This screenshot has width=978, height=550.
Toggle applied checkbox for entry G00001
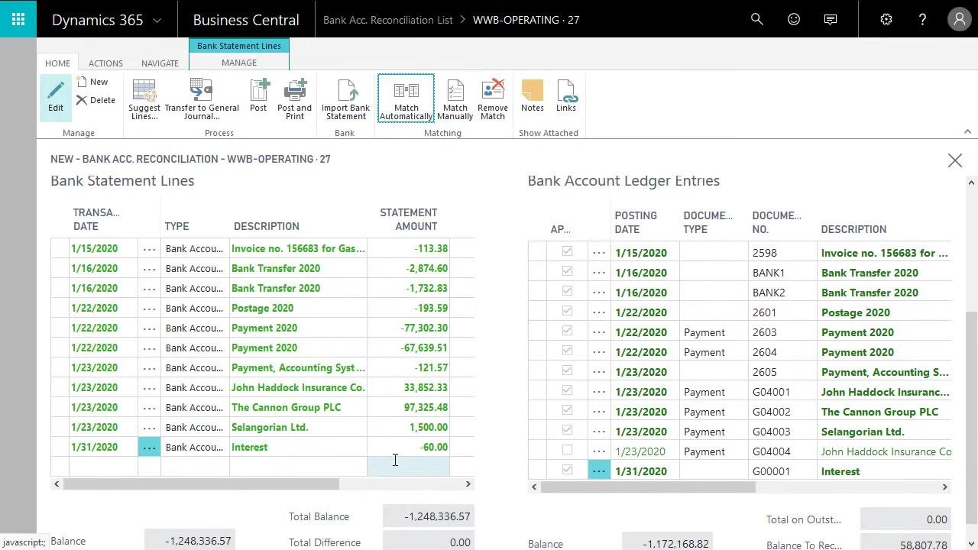tap(567, 470)
